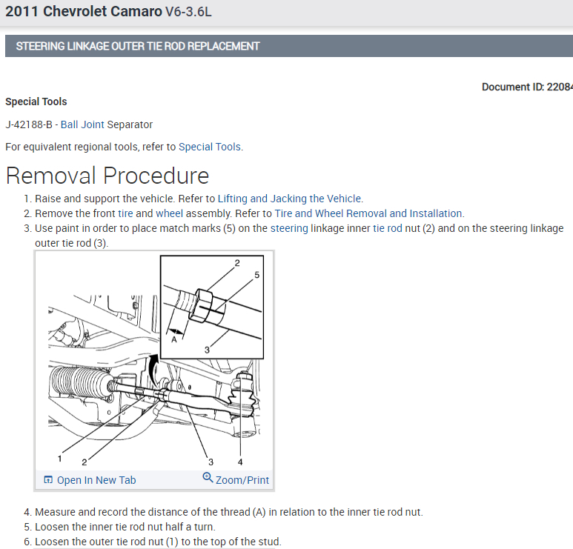Image resolution: width=573 pixels, height=549 pixels.
Task: Click the Removal Procedure heading
Action: click(x=107, y=176)
